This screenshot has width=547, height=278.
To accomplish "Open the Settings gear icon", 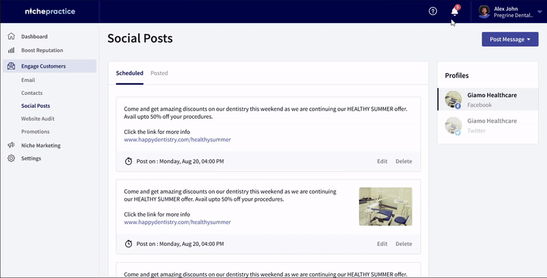I will click(11, 158).
